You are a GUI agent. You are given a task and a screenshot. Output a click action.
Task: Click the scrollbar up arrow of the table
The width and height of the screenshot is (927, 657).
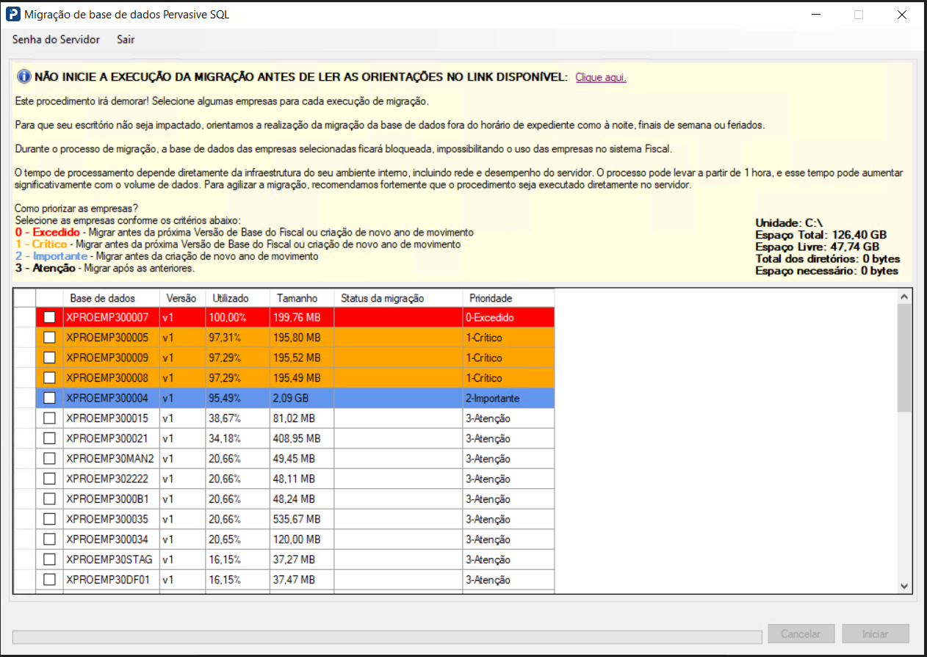pos(905,297)
